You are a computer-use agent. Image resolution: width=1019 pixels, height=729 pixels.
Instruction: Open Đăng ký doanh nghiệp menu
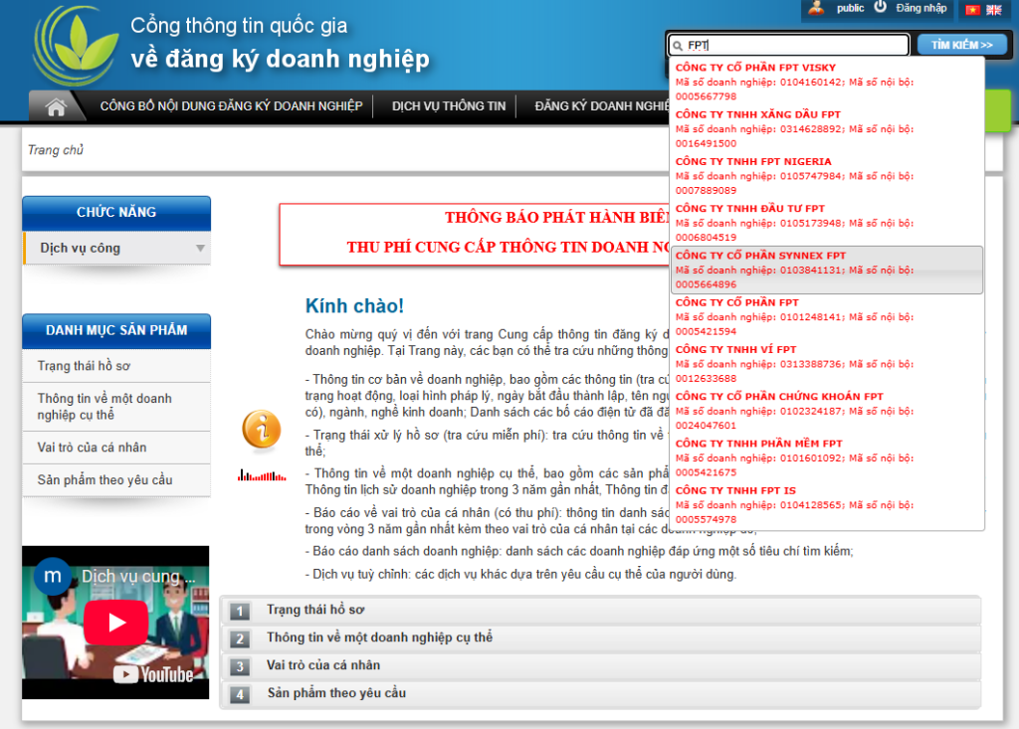[x=601, y=105]
